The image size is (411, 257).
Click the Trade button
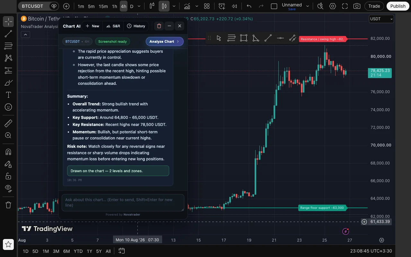(x=374, y=6)
